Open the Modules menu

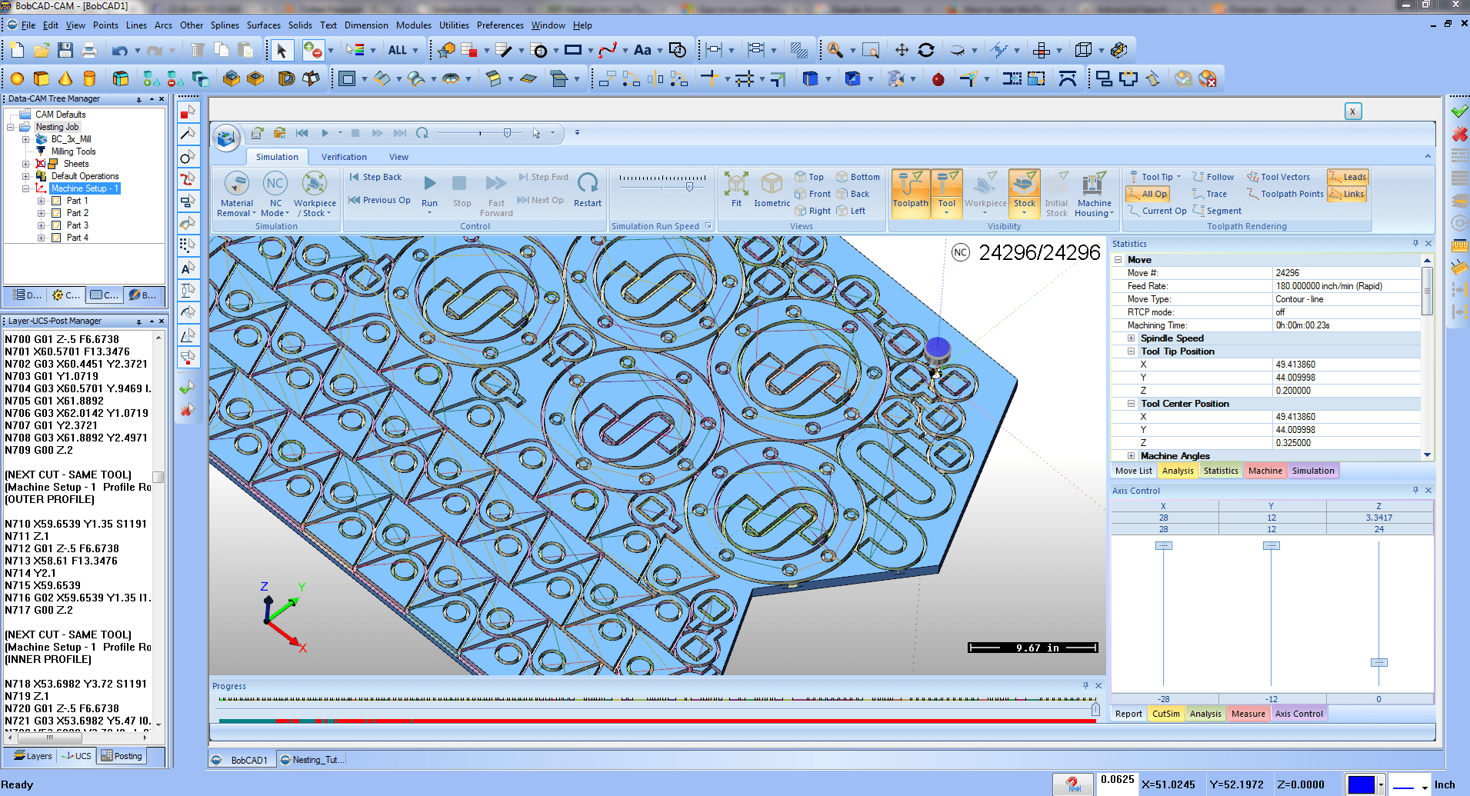[x=413, y=25]
